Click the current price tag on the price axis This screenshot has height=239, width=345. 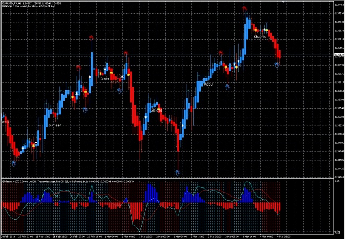click(339, 55)
